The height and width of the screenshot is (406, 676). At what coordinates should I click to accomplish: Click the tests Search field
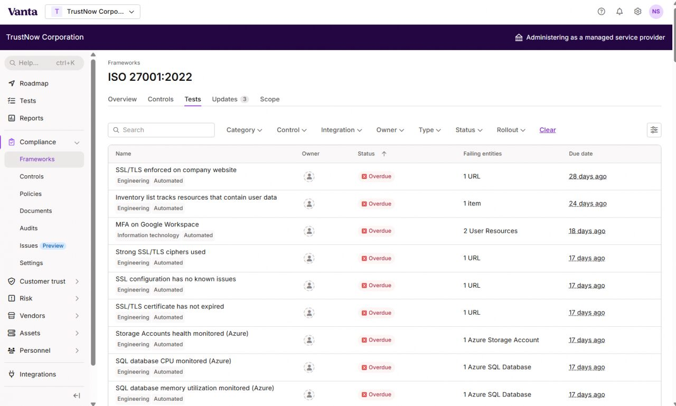[x=161, y=130]
